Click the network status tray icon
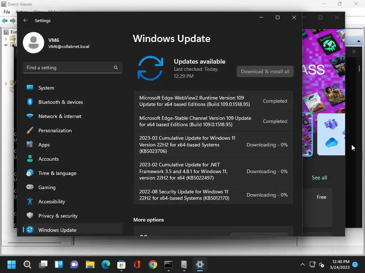This screenshot has height=273, width=365. pyautogui.click(x=312, y=264)
